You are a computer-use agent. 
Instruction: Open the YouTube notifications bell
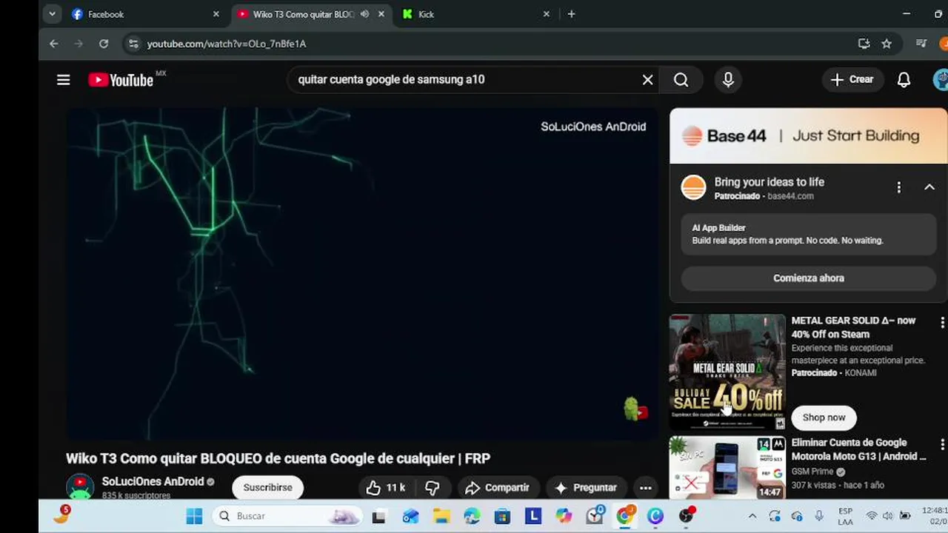(904, 80)
